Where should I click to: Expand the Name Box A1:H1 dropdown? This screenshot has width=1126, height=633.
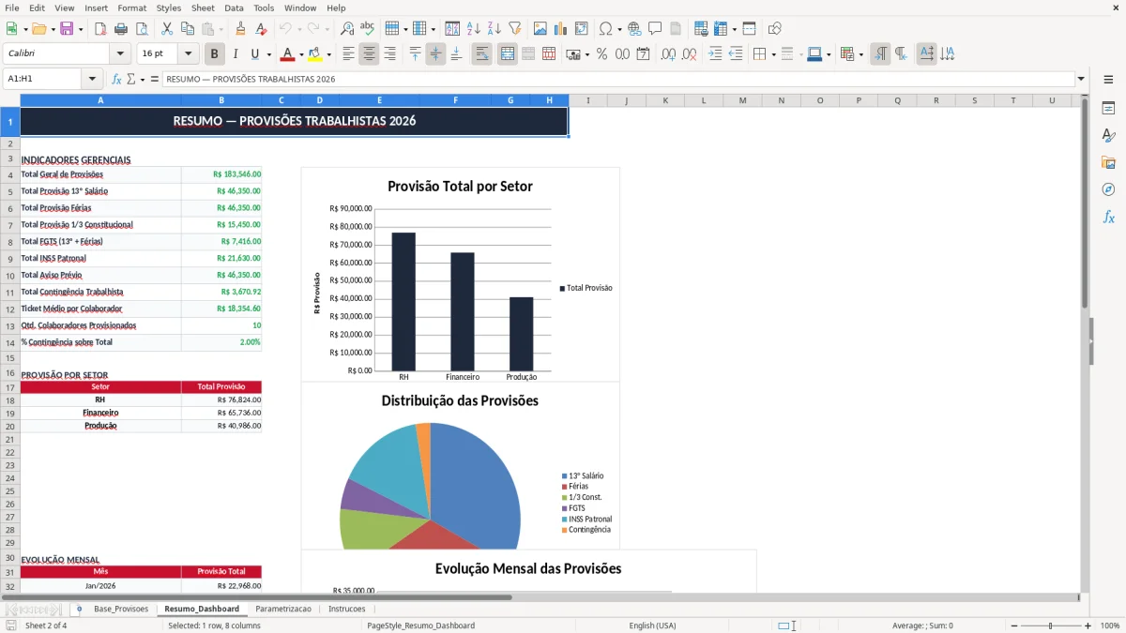point(92,79)
